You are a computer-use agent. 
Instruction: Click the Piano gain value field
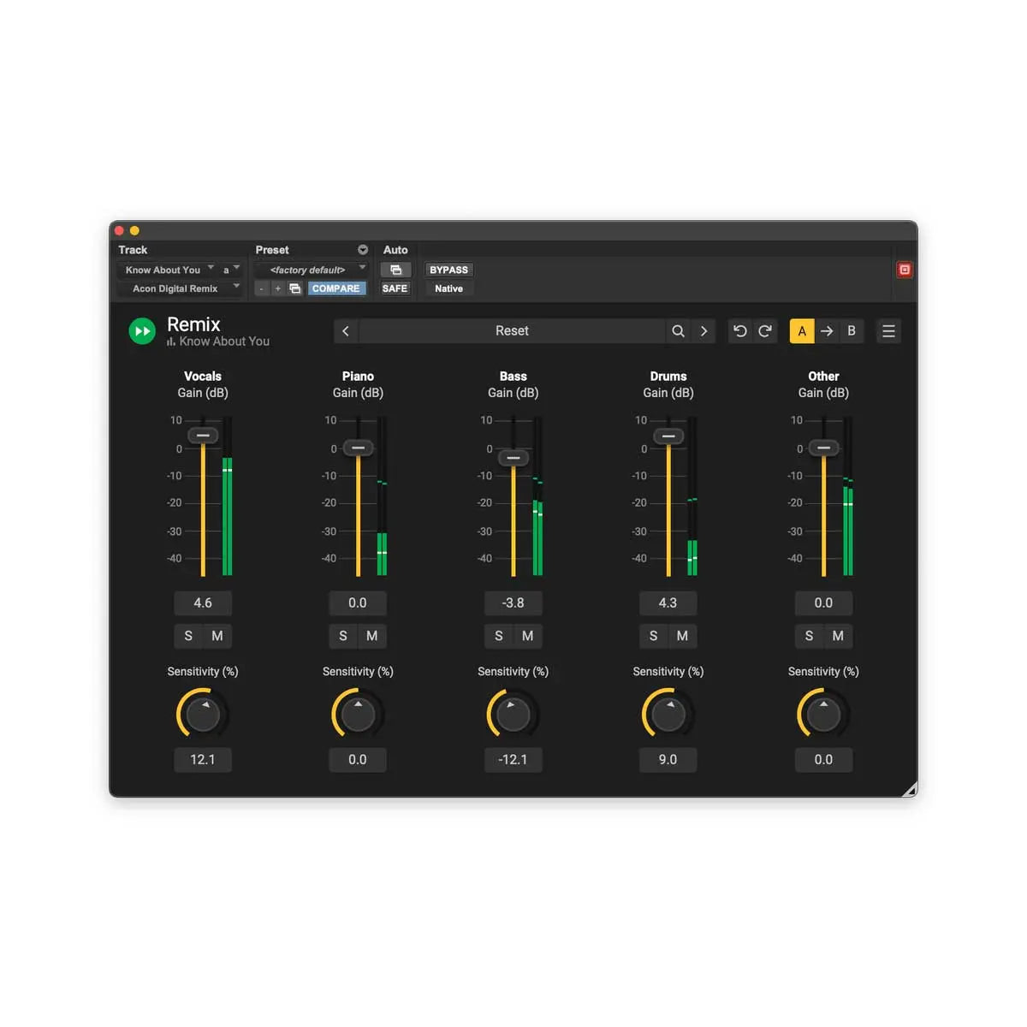click(358, 603)
